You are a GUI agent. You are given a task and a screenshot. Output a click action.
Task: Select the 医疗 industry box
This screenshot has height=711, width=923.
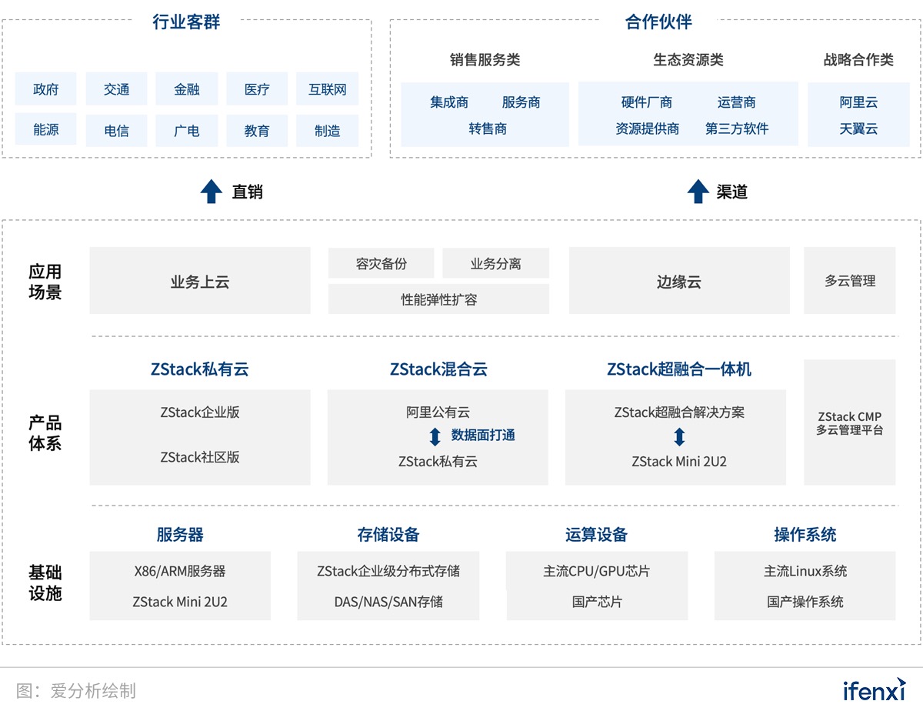[x=257, y=89]
